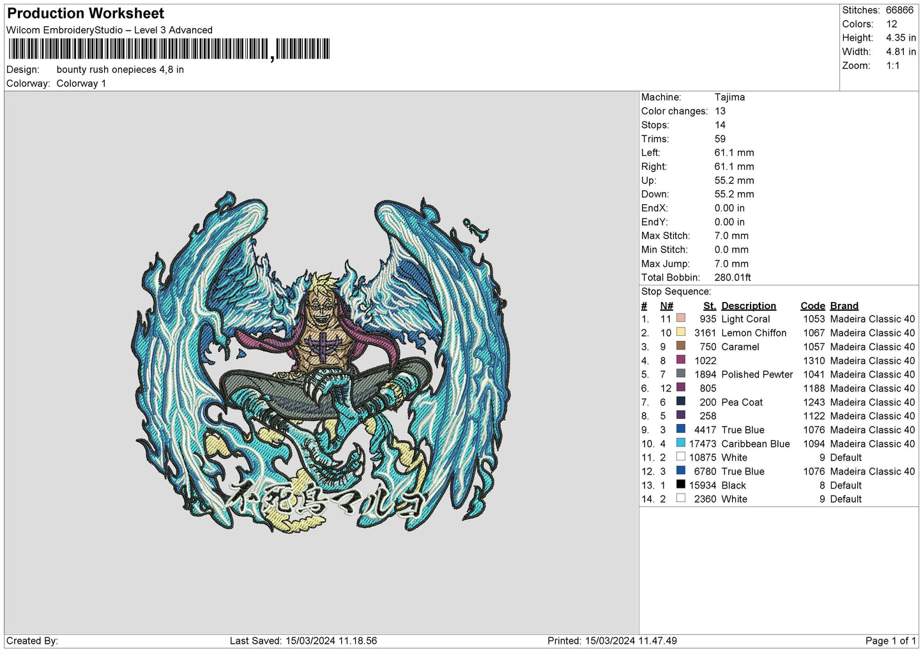
Task: Click the swatch for code 1122
Action: [681, 415]
